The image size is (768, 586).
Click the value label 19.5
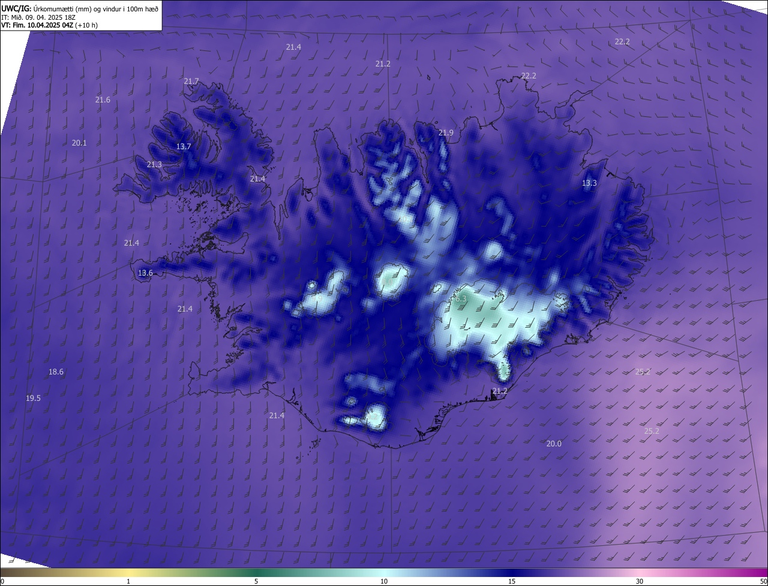pyautogui.click(x=33, y=398)
